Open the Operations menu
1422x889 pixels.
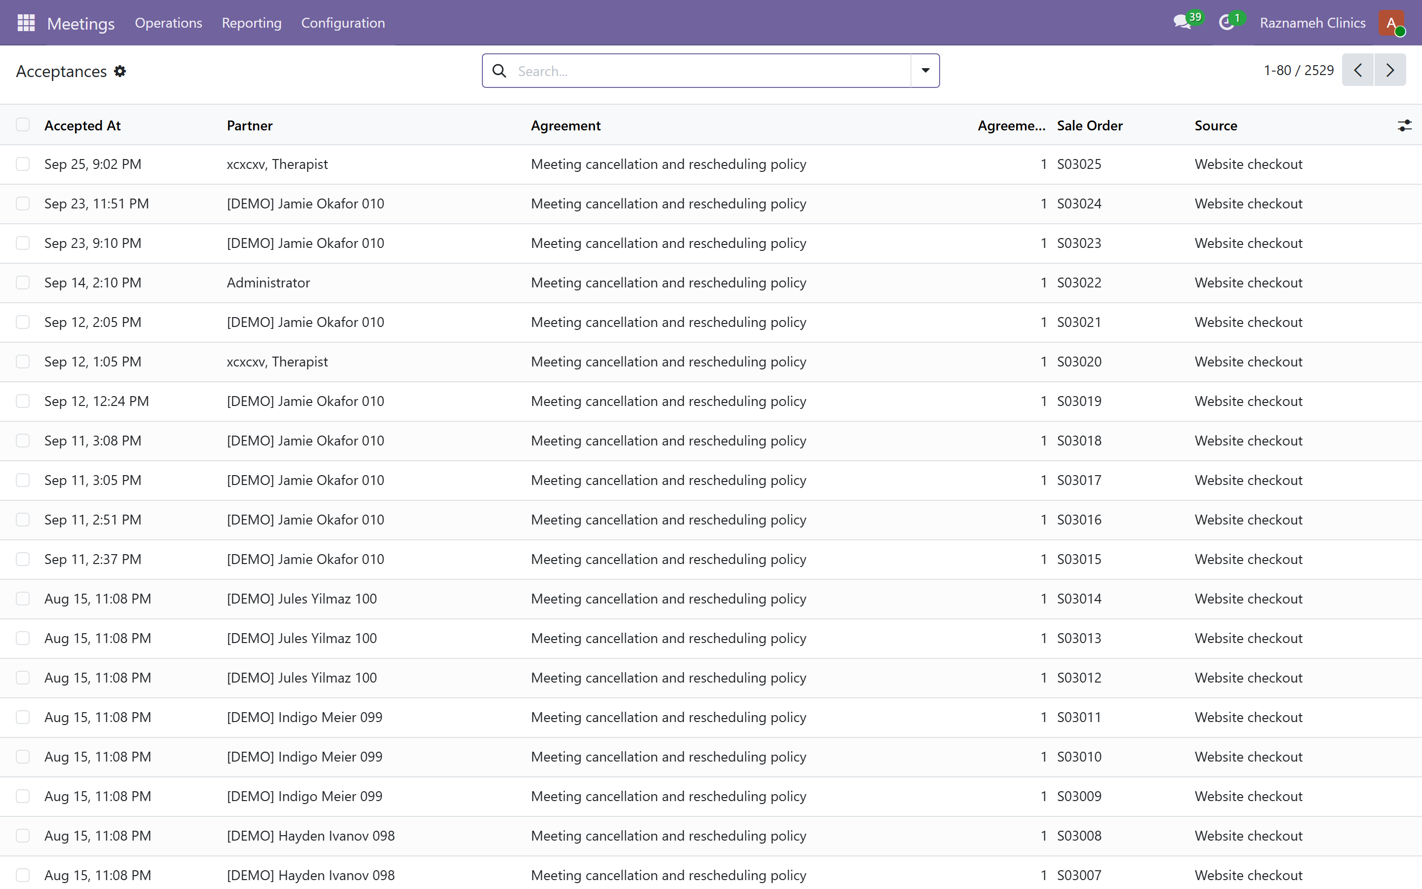[x=169, y=23]
